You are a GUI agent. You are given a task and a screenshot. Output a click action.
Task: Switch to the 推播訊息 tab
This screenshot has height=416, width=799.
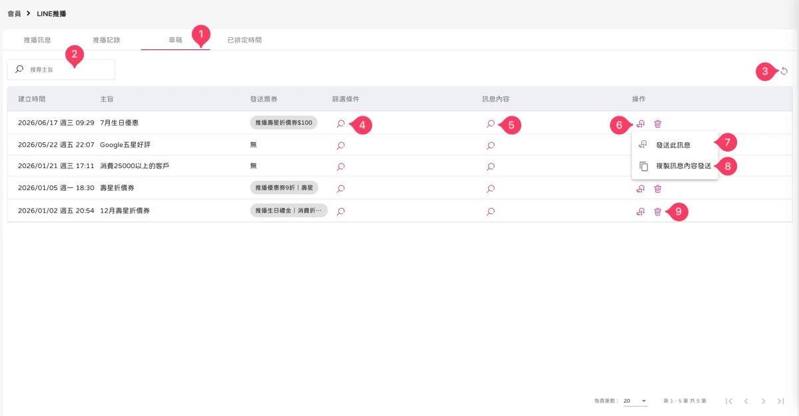37,40
